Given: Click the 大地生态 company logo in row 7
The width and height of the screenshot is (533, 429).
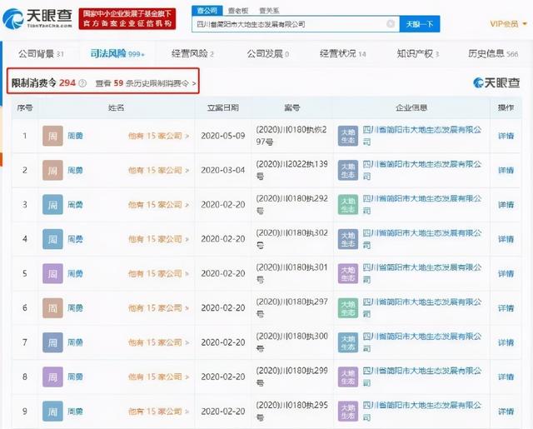Looking at the screenshot, I should (x=348, y=342).
